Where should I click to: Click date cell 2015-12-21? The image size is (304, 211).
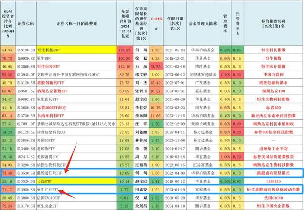coord(175,58)
